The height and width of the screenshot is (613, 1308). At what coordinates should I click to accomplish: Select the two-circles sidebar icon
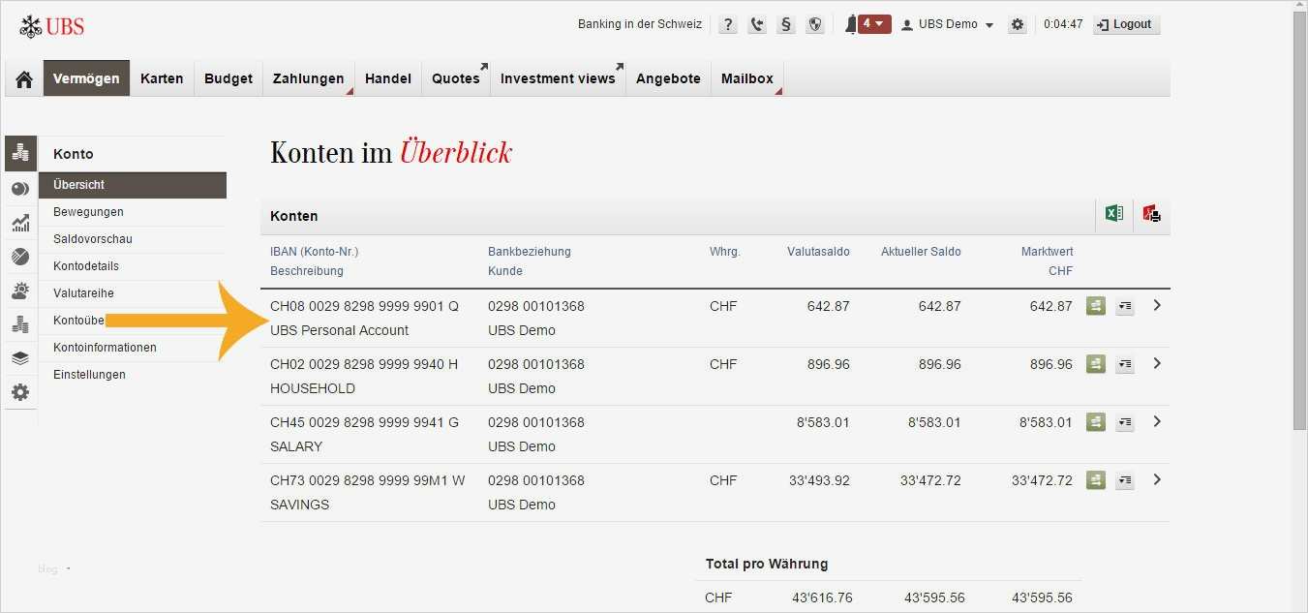(20, 190)
